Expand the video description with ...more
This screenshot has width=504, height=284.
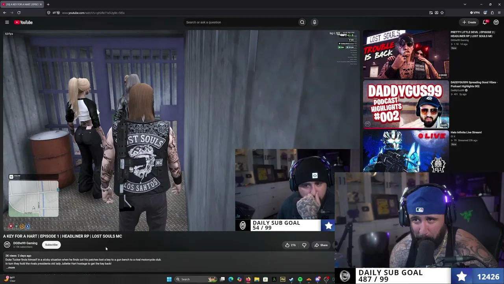[11, 268]
